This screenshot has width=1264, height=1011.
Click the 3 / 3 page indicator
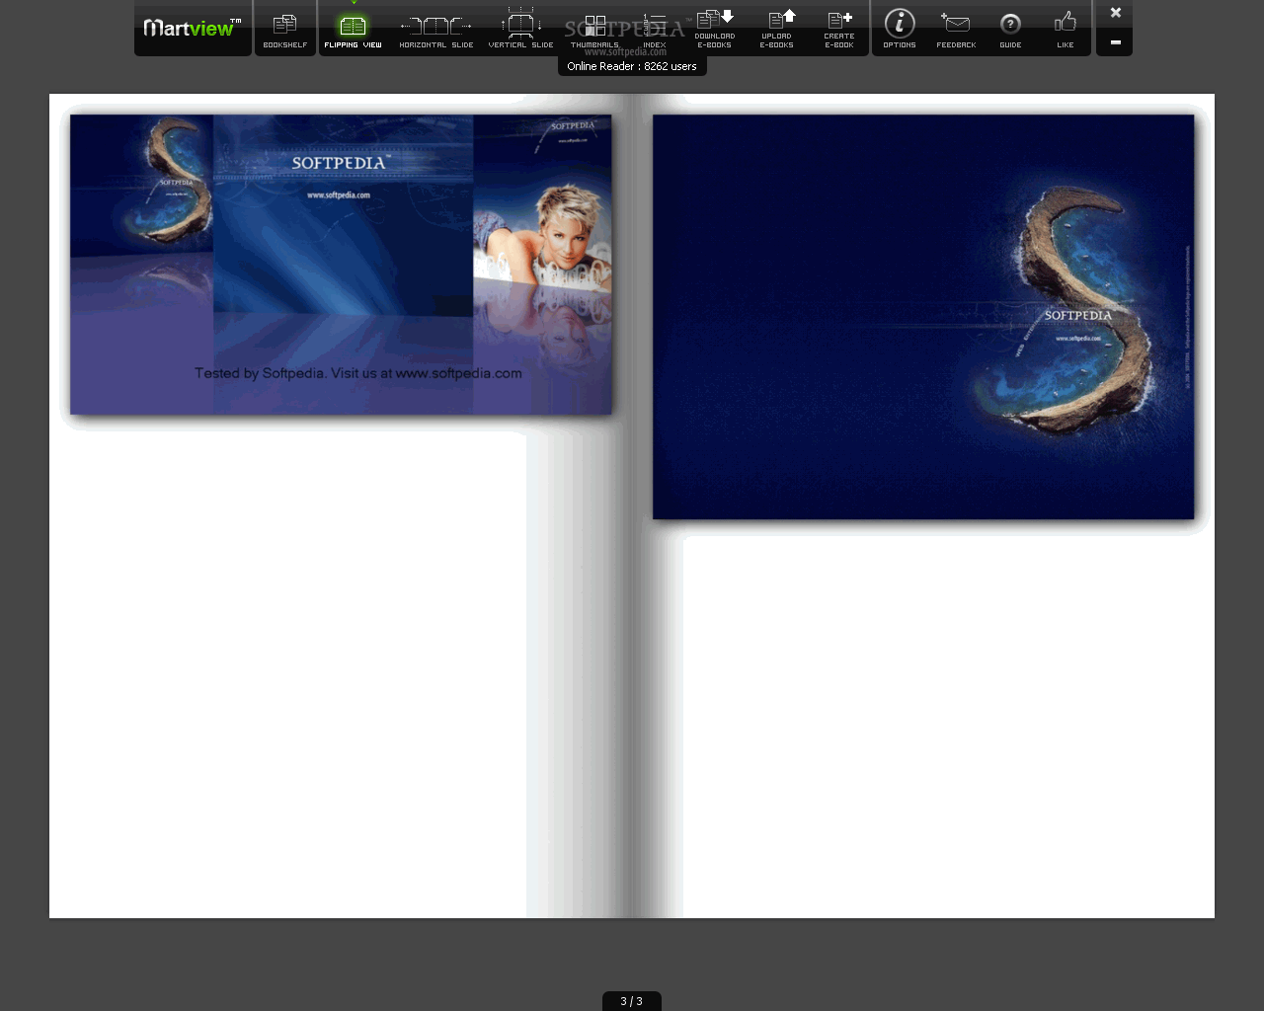632,1001
